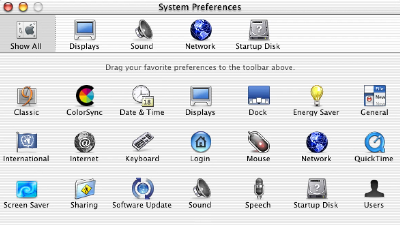Open Sound from the toolbar
This screenshot has height=225, width=400.
[x=144, y=30]
